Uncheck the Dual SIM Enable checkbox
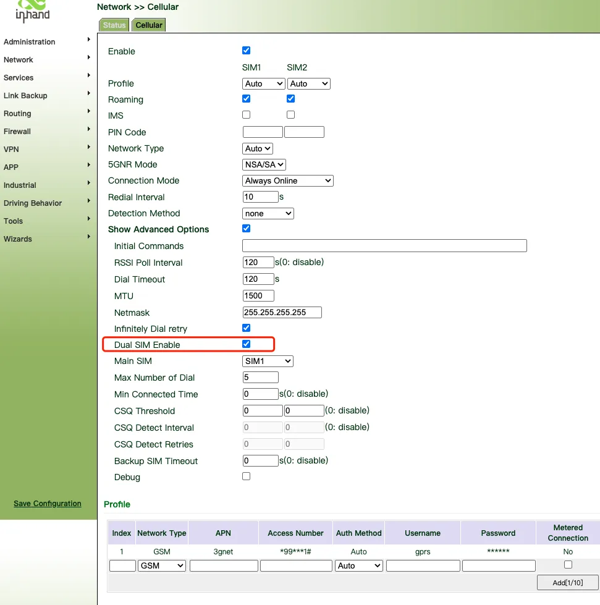This screenshot has width=600, height=605. click(246, 344)
